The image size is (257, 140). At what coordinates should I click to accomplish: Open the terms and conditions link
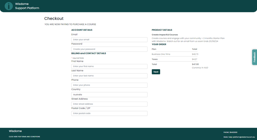tap(24, 137)
